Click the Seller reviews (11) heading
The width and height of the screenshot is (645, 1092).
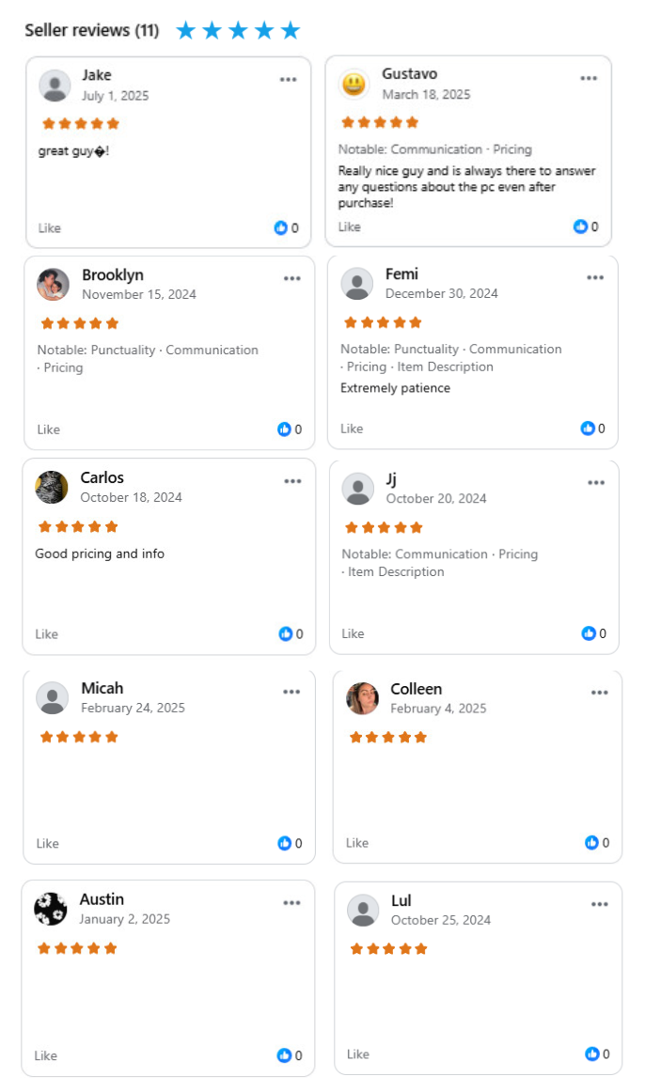[x=92, y=31]
